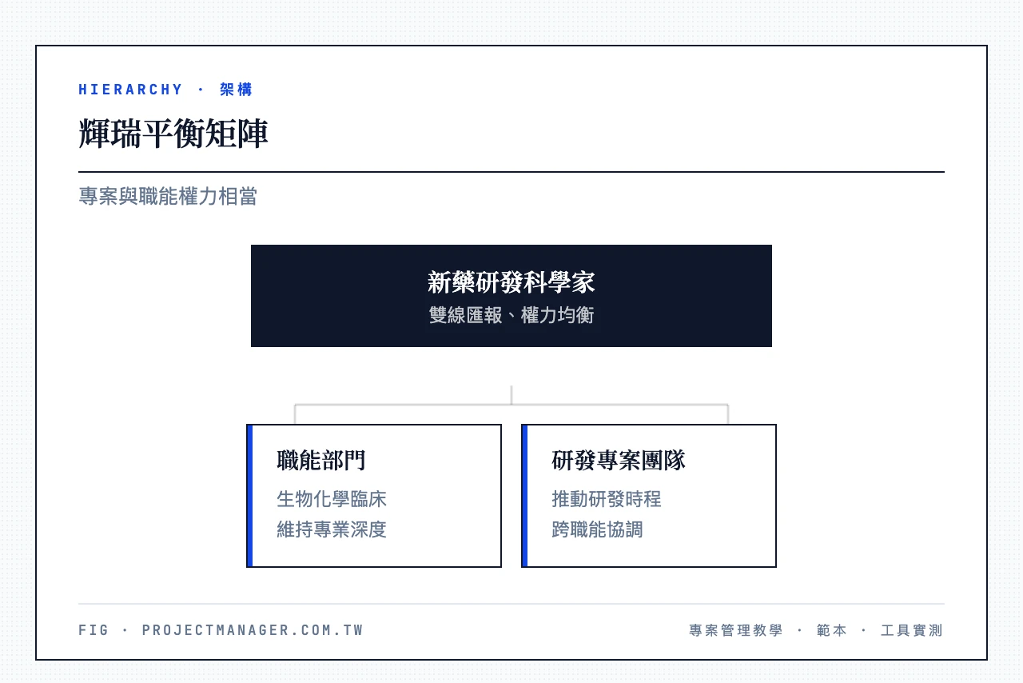The image size is (1023, 683).
Task: Click the title 輝瑞平衡矩陣
Action: coord(173,134)
